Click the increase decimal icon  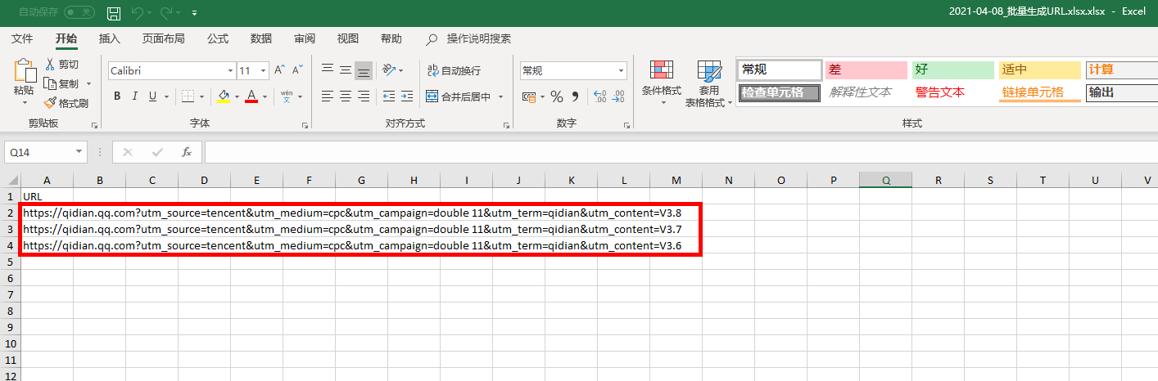click(x=599, y=96)
